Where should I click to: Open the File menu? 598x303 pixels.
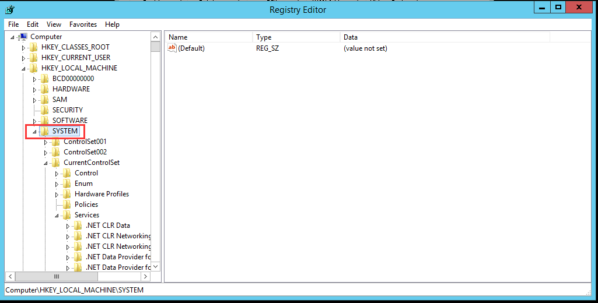pyautogui.click(x=13, y=24)
